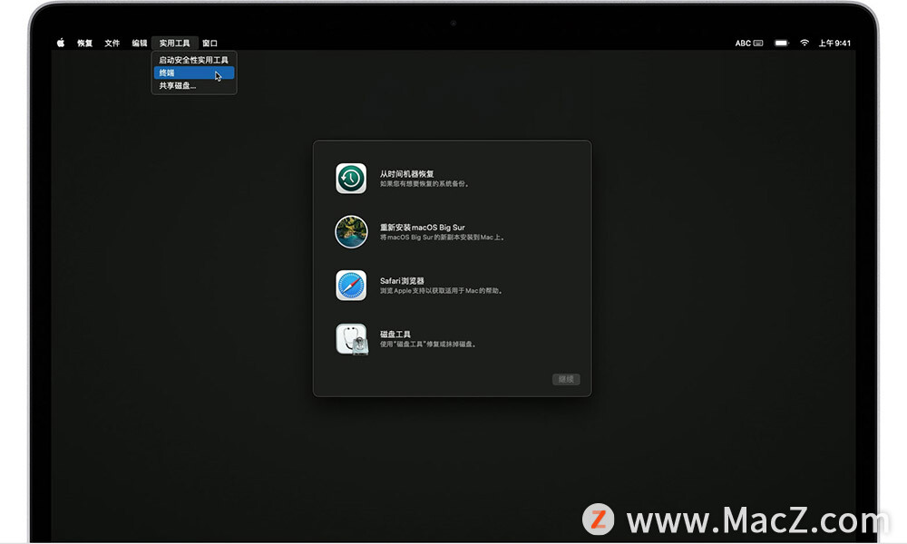Select the Time Machine recovery icon
The width and height of the screenshot is (907, 544).
click(x=352, y=178)
